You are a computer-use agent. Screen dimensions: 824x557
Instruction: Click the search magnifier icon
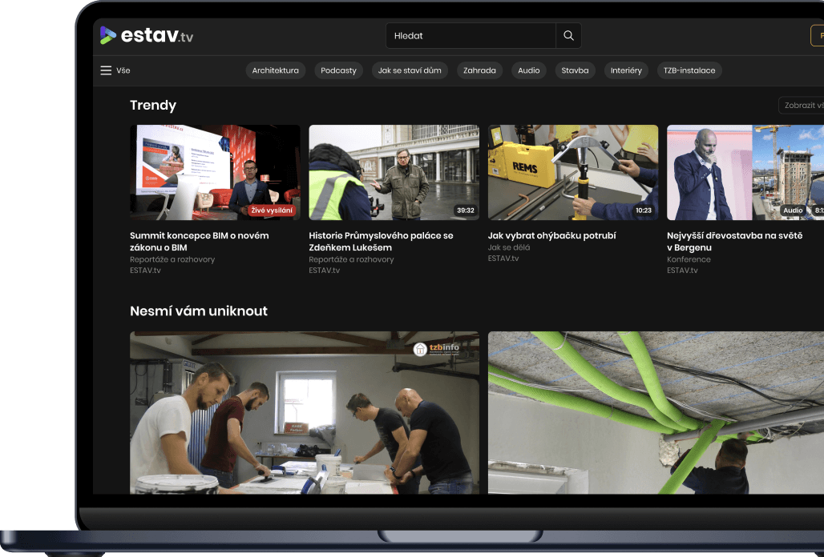(568, 35)
